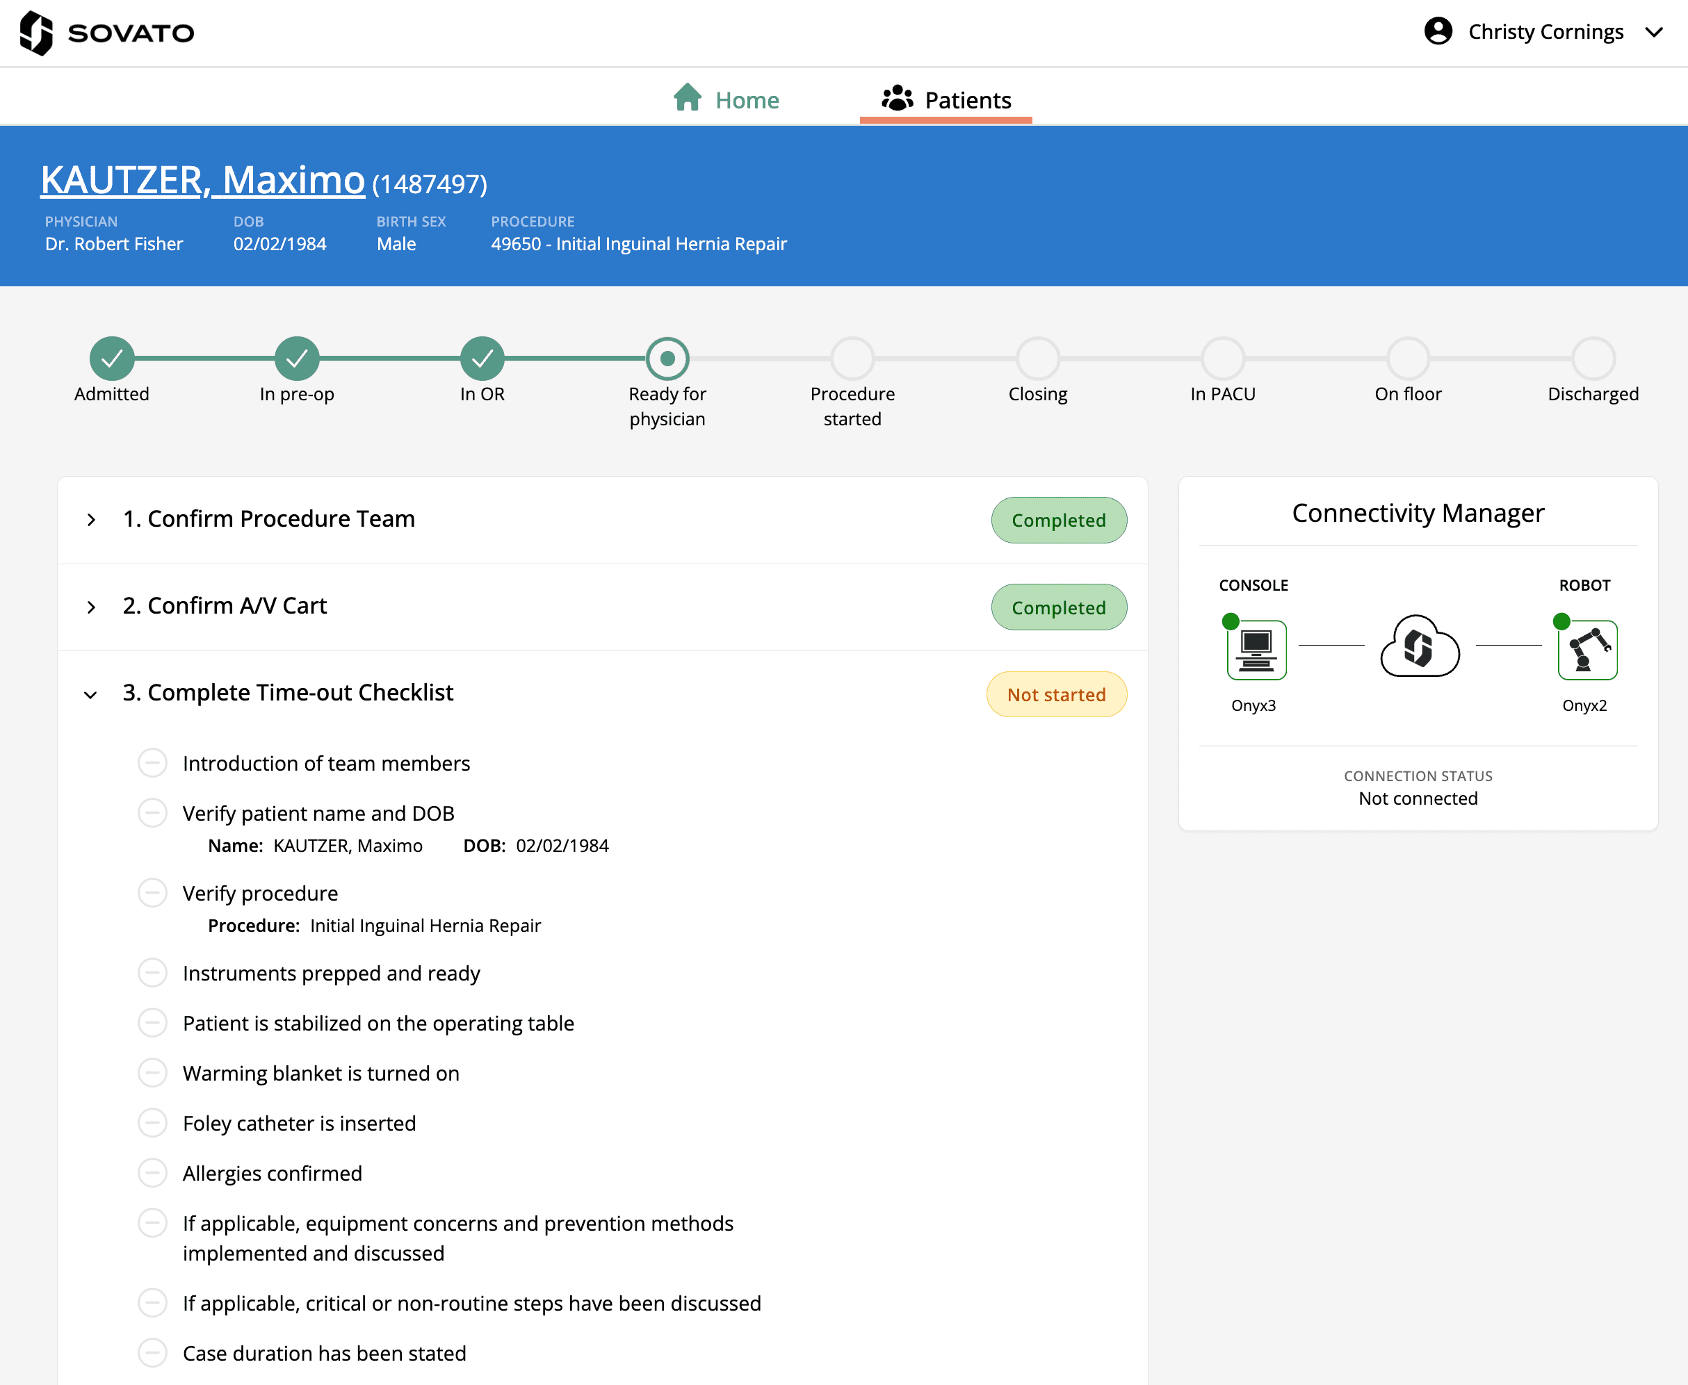The height and width of the screenshot is (1385, 1688).
Task: Click the DOB value 02/02/1984 in header
Action: (x=280, y=244)
